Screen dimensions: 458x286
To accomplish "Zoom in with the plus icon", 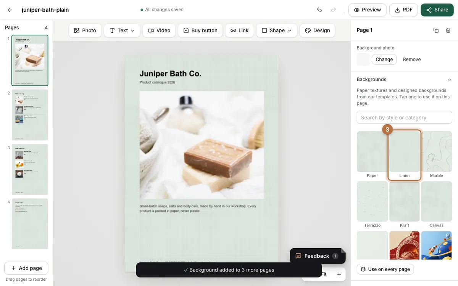I will [339, 274].
